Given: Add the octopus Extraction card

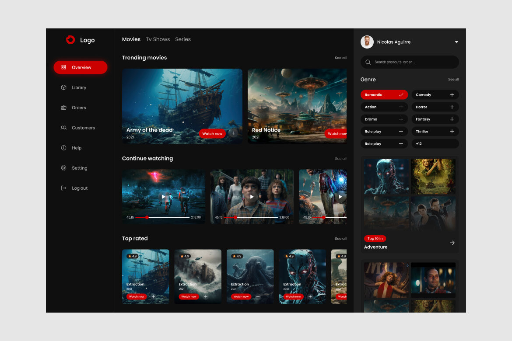Looking at the screenshot, I should [258, 296].
